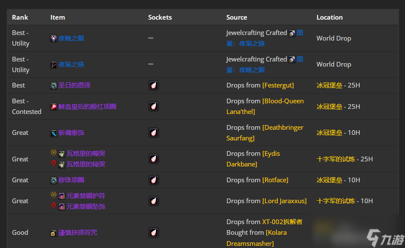The image size is (405, 248).
Task: Open the 元素禁锢护符 item link
Action: pyautogui.click(x=86, y=196)
